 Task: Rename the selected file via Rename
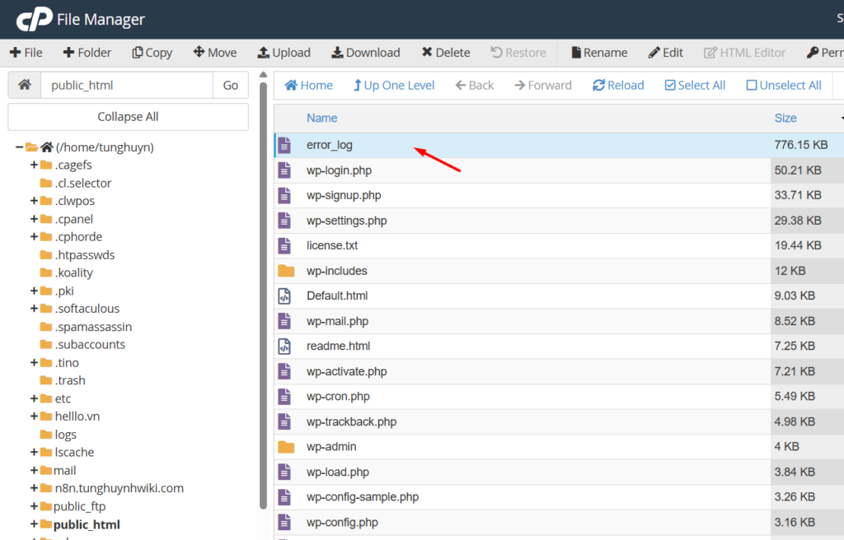[x=599, y=52]
